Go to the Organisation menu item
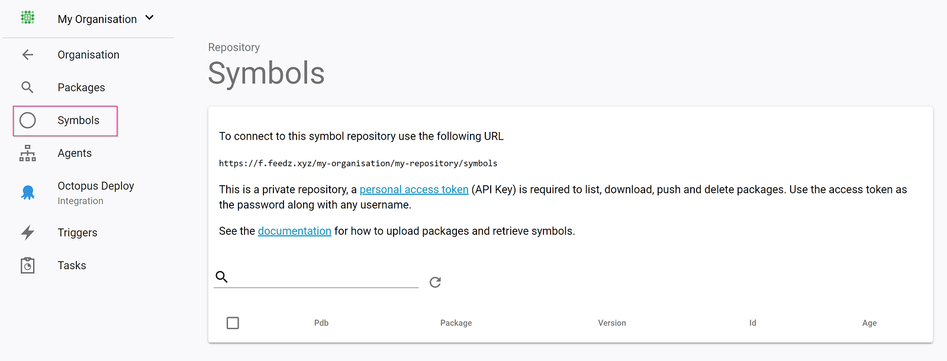 pos(88,54)
